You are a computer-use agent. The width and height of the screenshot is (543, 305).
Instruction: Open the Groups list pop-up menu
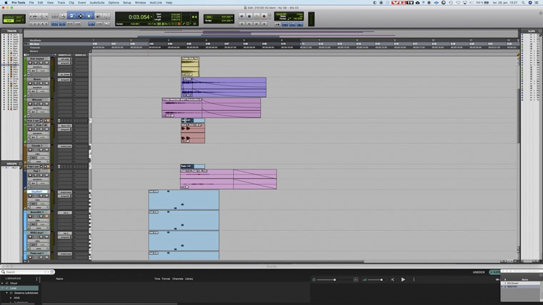(x=20, y=163)
